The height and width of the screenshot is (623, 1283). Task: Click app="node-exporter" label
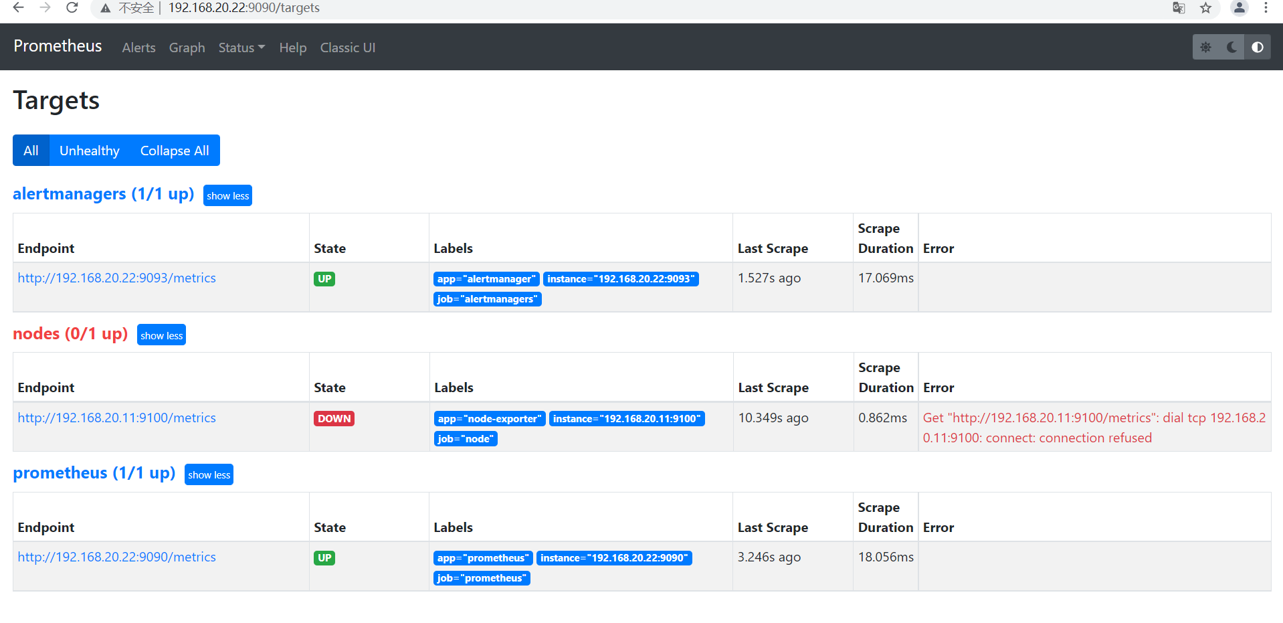(490, 419)
